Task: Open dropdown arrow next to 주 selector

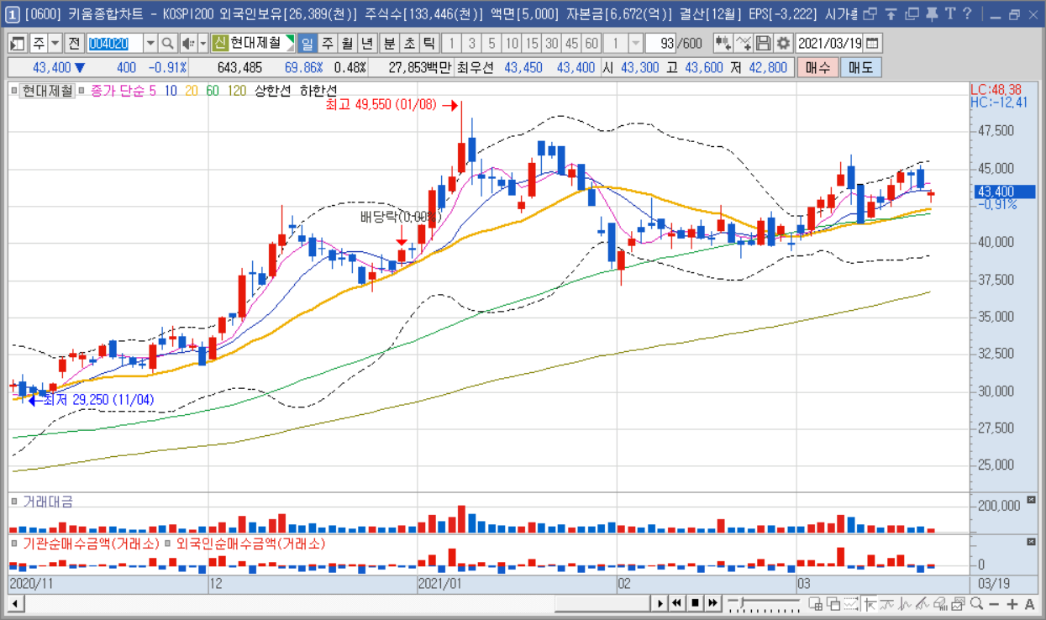Action: tap(55, 43)
